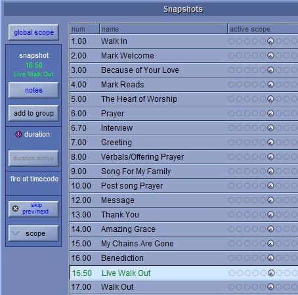Expand the scope dropdown button
The height and width of the screenshot is (295, 298).
33,233
